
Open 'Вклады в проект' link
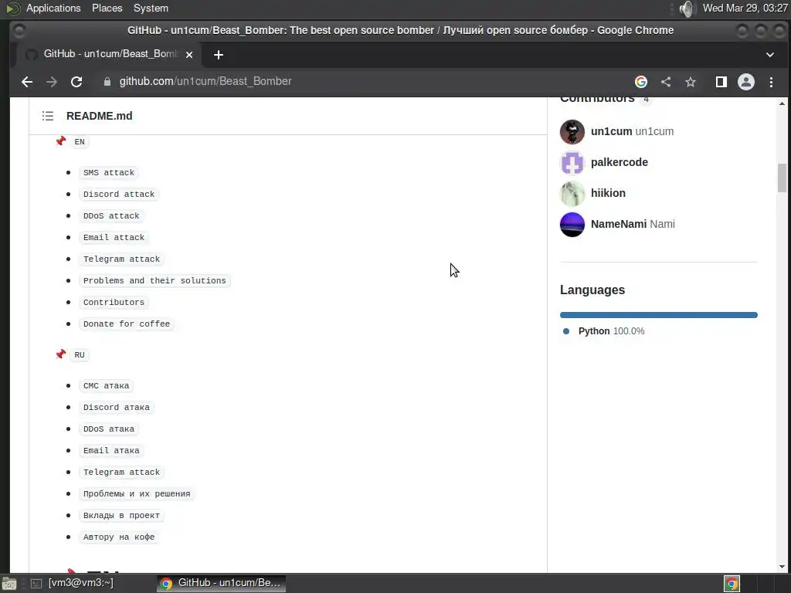click(x=121, y=516)
